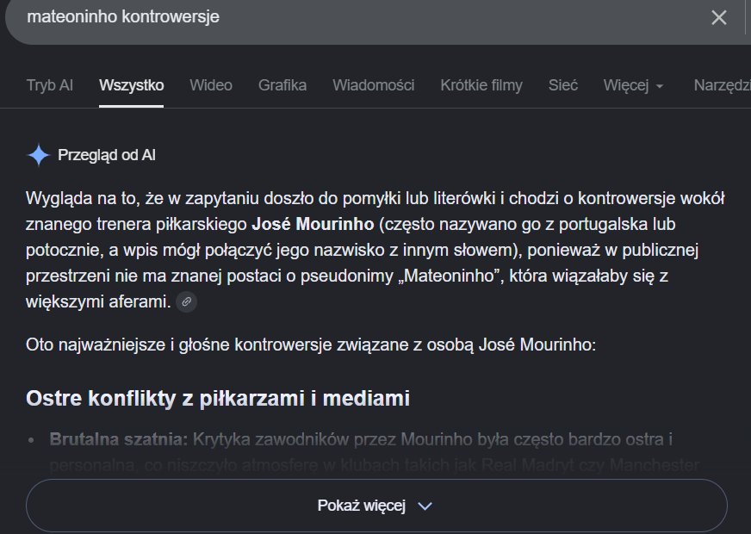Select the Sieć tab
The height and width of the screenshot is (534, 751).
[x=562, y=85]
